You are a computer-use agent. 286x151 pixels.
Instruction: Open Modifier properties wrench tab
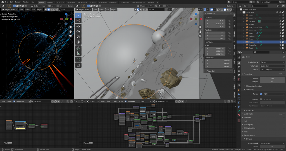pyautogui.click(x=239, y=94)
